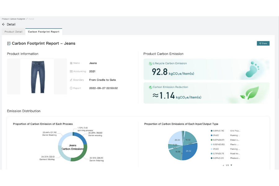
Task: Go to previous legend page with up arrow
Action: click(224, 165)
